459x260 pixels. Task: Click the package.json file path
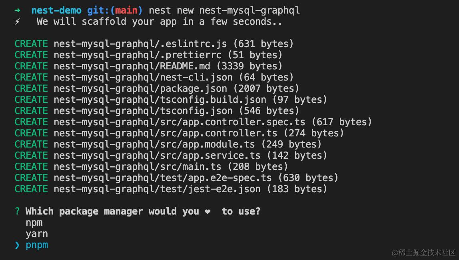[140, 88]
